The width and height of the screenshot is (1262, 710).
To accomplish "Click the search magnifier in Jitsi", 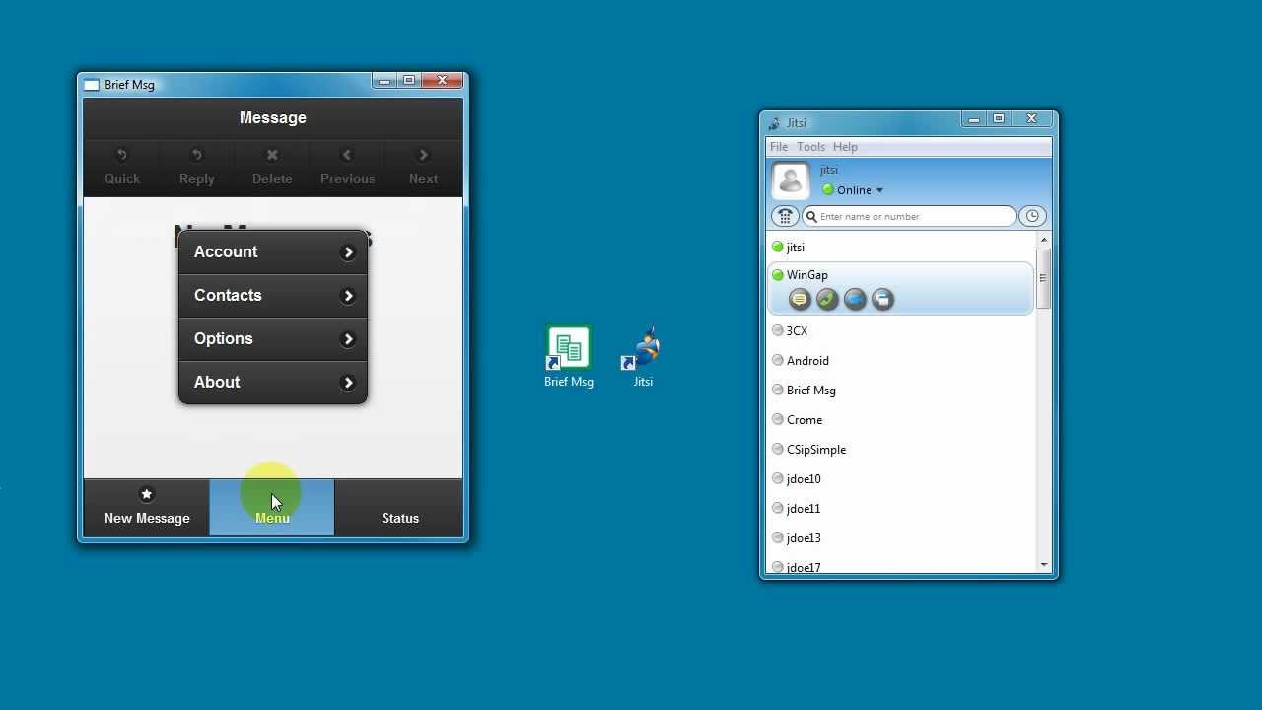I will [812, 217].
